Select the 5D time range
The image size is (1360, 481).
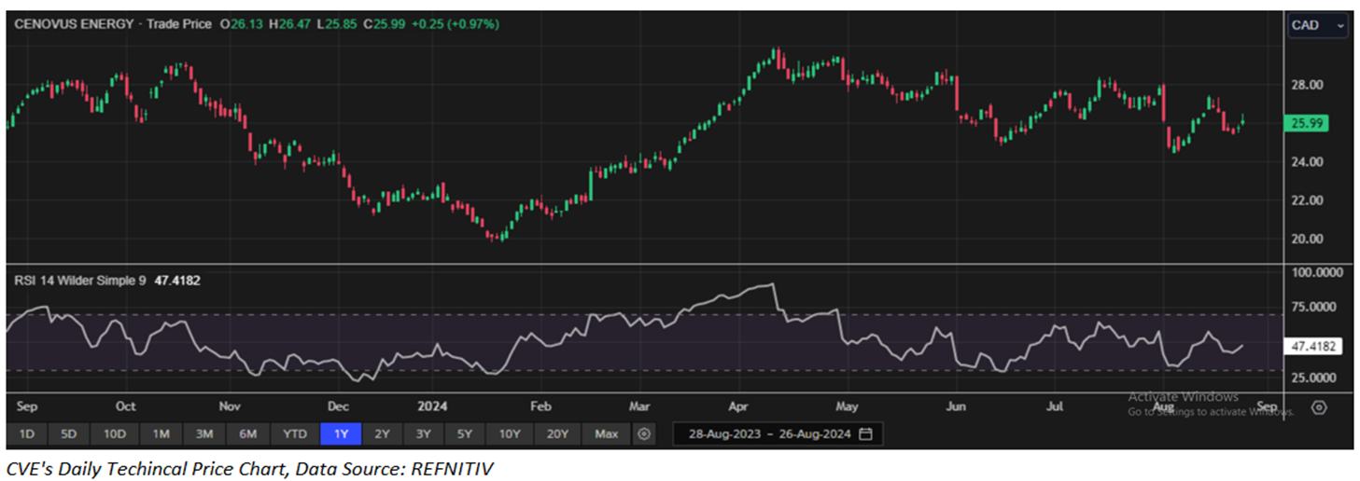click(x=69, y=434)
